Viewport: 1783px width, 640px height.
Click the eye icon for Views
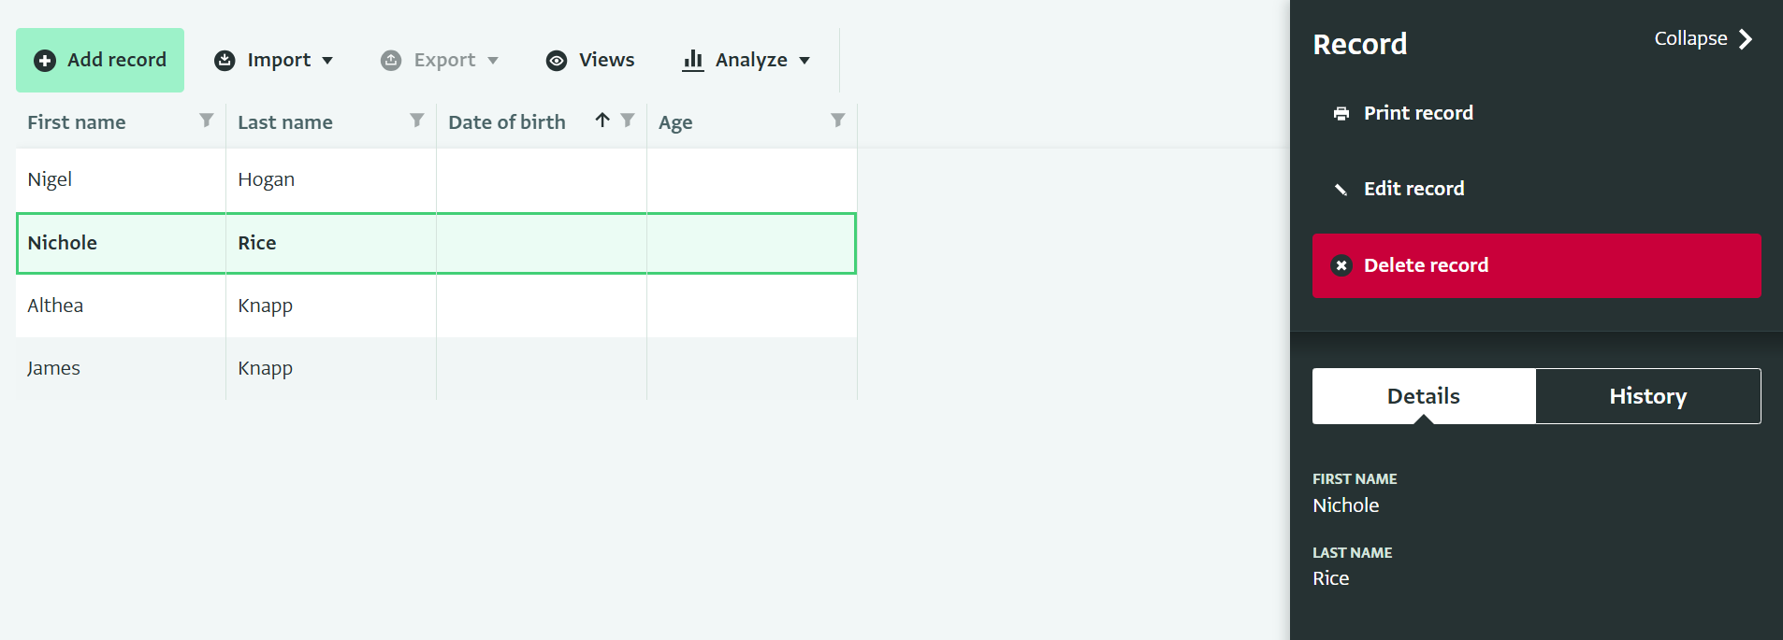point(557,61)
